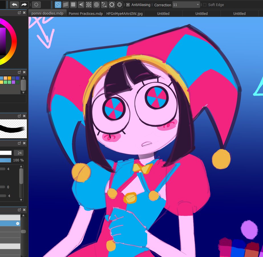
Task: Select the bright orange palette swatch
Action: [9, 78]
